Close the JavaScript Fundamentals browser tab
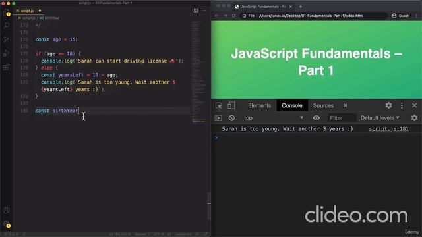The width and height of the screenshot is (422, 237). pos(291,7)
